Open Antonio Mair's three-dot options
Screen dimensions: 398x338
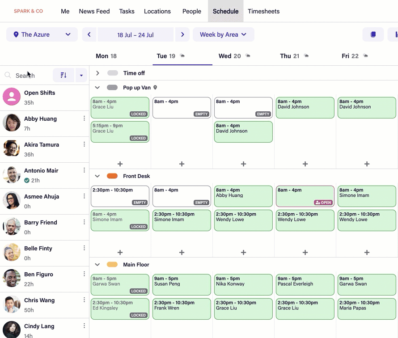[84, 170]
